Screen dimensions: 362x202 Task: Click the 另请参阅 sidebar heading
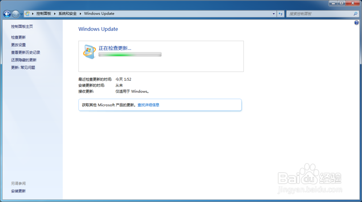click(18, 184)
